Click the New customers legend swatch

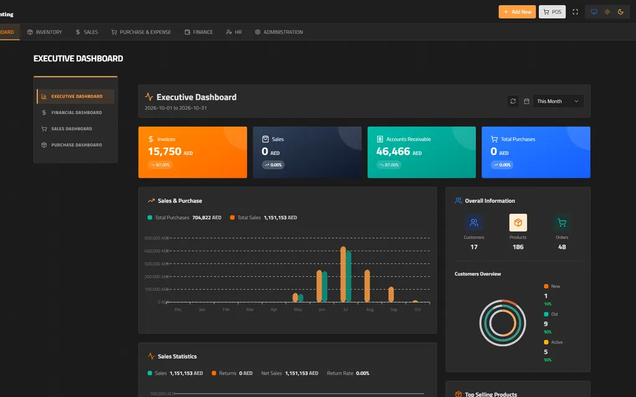point(546,287)
